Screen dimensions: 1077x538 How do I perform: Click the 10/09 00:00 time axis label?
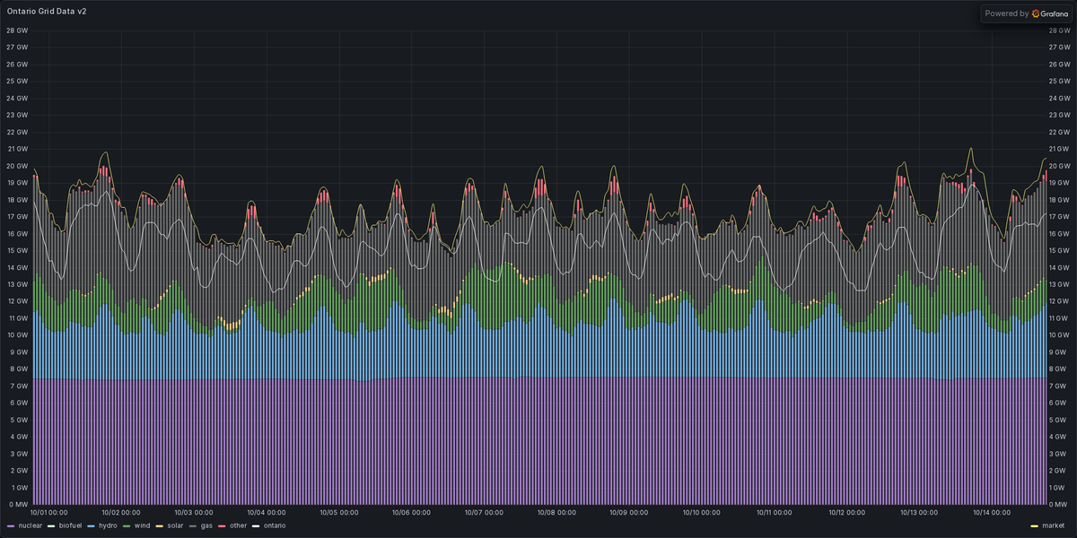[629, 513]
